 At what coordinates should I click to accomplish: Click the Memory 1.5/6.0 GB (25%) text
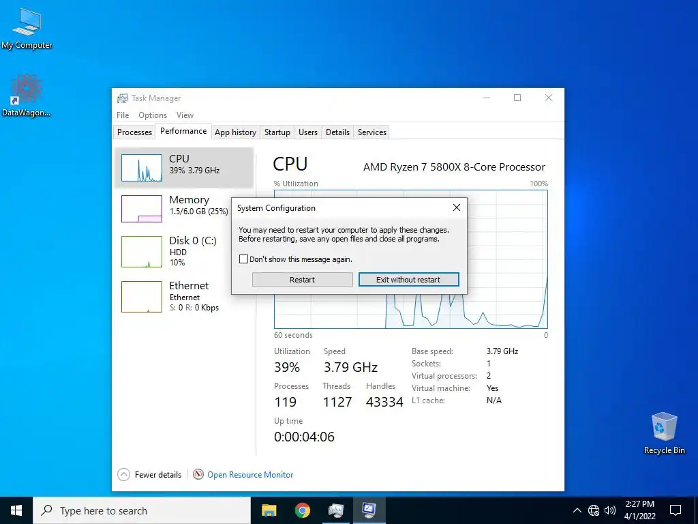(198, 212)
